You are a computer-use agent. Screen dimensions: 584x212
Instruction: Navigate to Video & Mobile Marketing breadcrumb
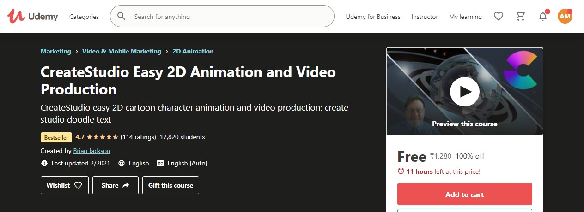tap(122, 51)
